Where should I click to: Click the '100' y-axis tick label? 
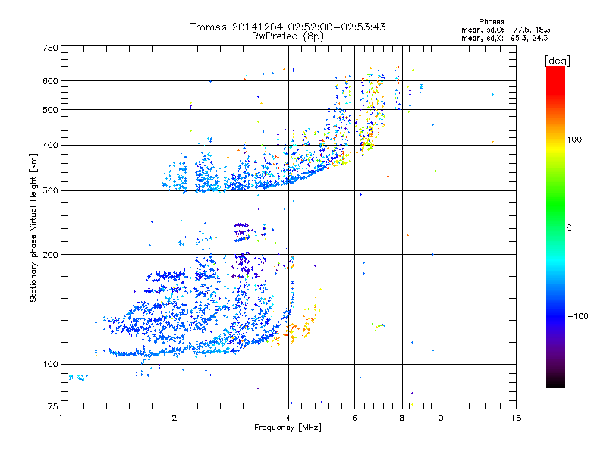click(x=51, y=365)
